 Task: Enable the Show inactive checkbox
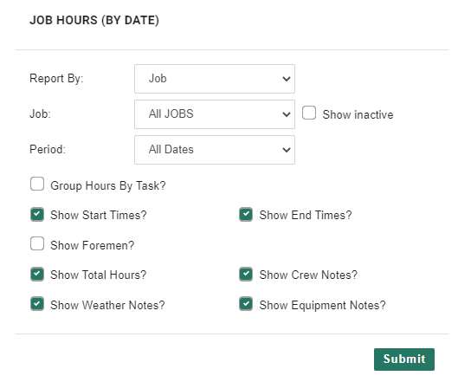[x=309, y=113]
